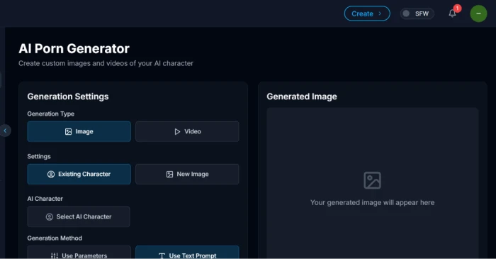Select Image generation type

(x=79, y=131)
